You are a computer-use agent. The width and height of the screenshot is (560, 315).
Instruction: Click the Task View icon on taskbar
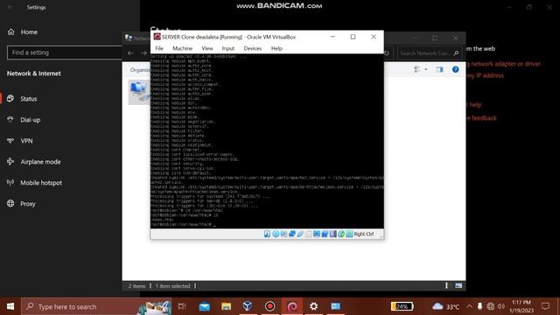[x=182, y=306]
